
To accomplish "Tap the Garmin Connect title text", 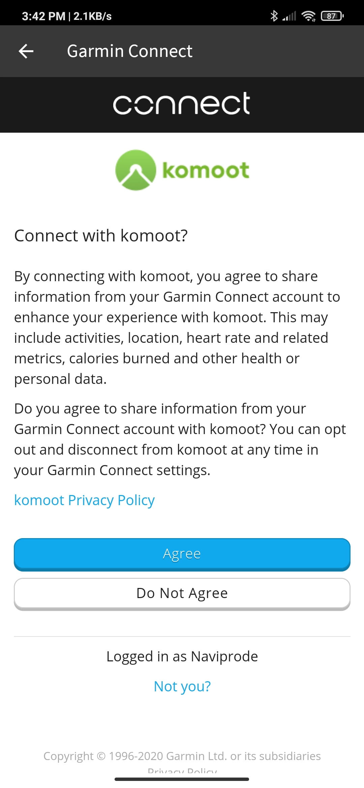I will coord(129,51).
